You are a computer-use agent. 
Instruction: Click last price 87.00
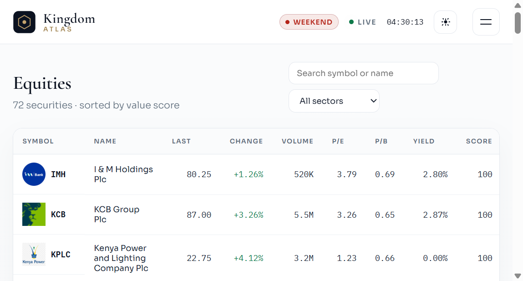point(199,215)
